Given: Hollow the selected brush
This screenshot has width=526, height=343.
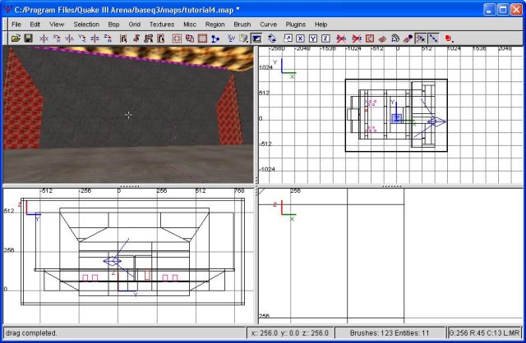Looking at the screenshot, I should pyautogui.click(x=202, y=39).
